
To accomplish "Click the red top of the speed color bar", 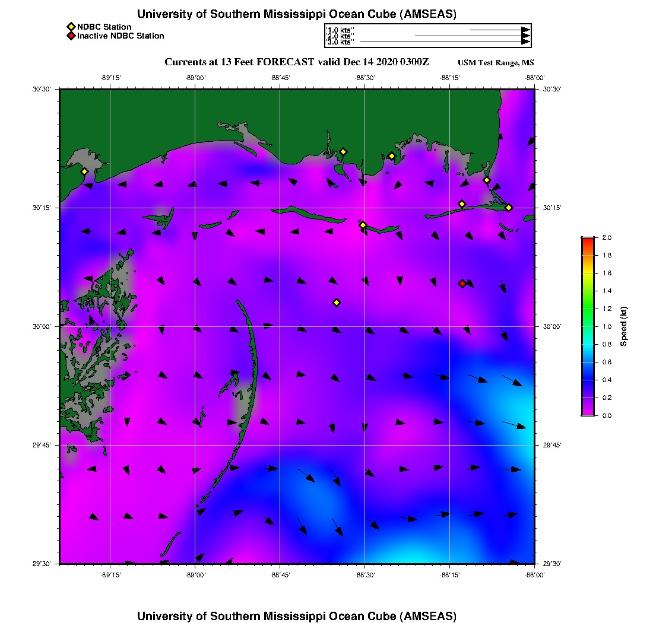I will click(588, 240).
